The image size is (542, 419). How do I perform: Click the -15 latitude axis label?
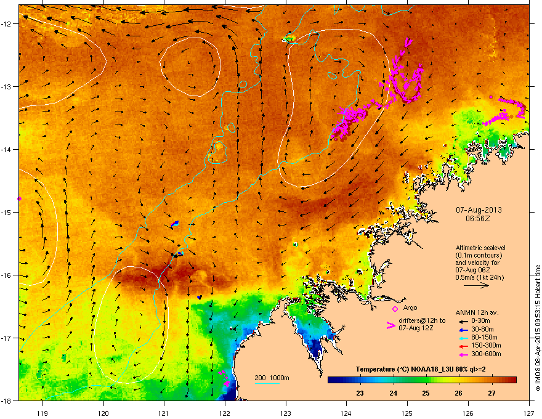(6, 212)
